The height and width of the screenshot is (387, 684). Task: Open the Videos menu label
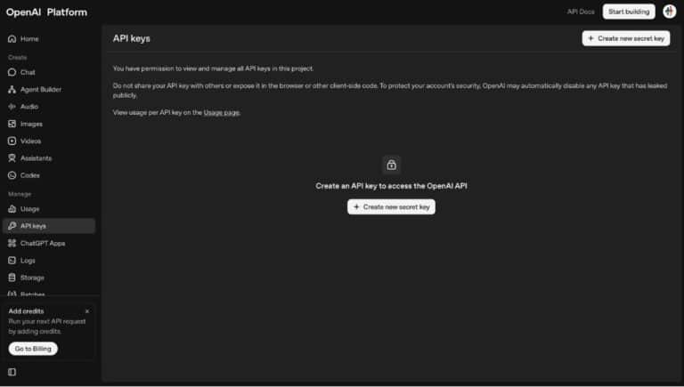[x=30, y=141]
